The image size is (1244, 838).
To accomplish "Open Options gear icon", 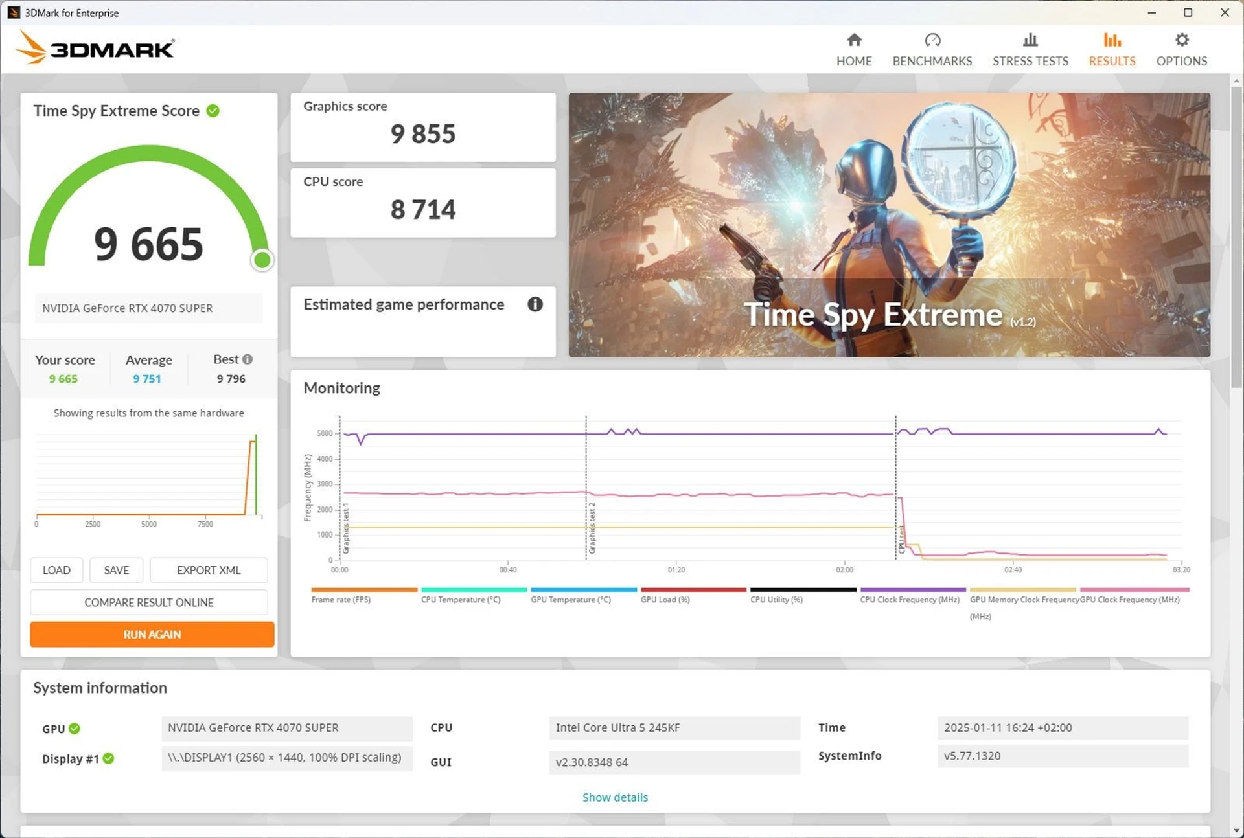I will (x=1182, y=40).
